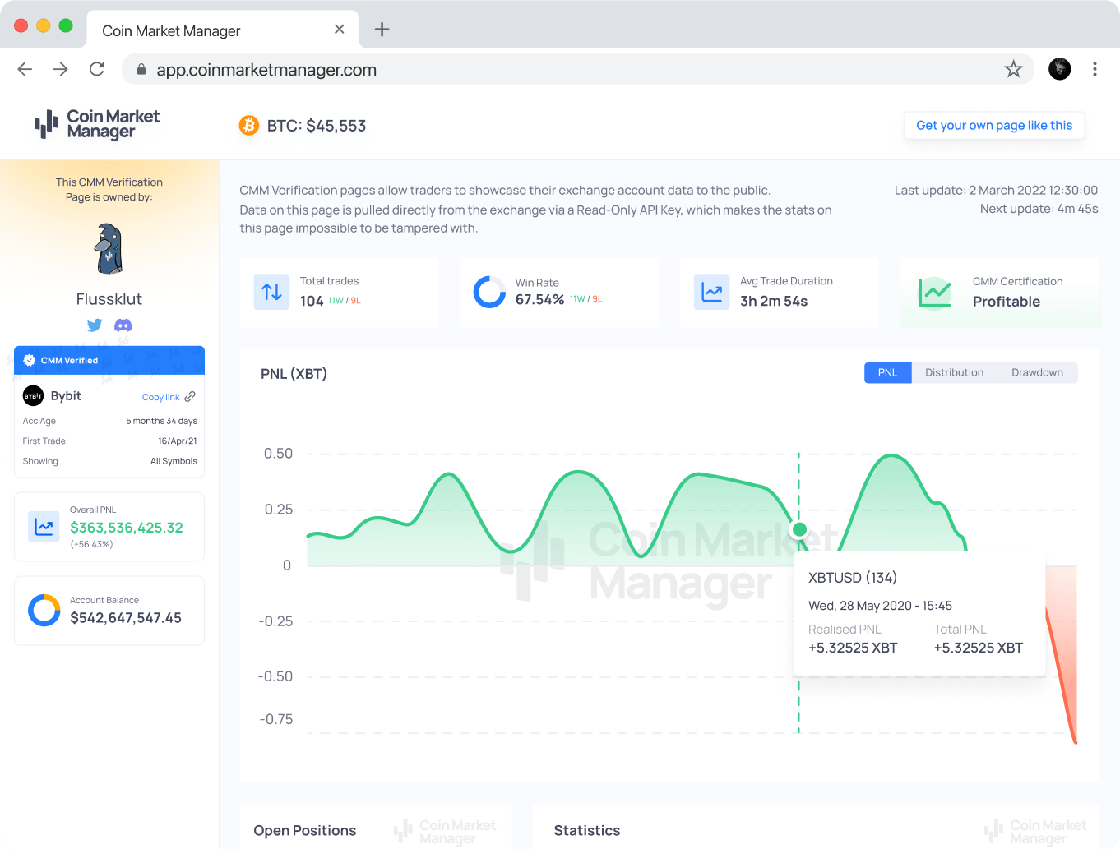Select the Open Positions section header
Screen dimensions: 1120x849
click(305, 830)
